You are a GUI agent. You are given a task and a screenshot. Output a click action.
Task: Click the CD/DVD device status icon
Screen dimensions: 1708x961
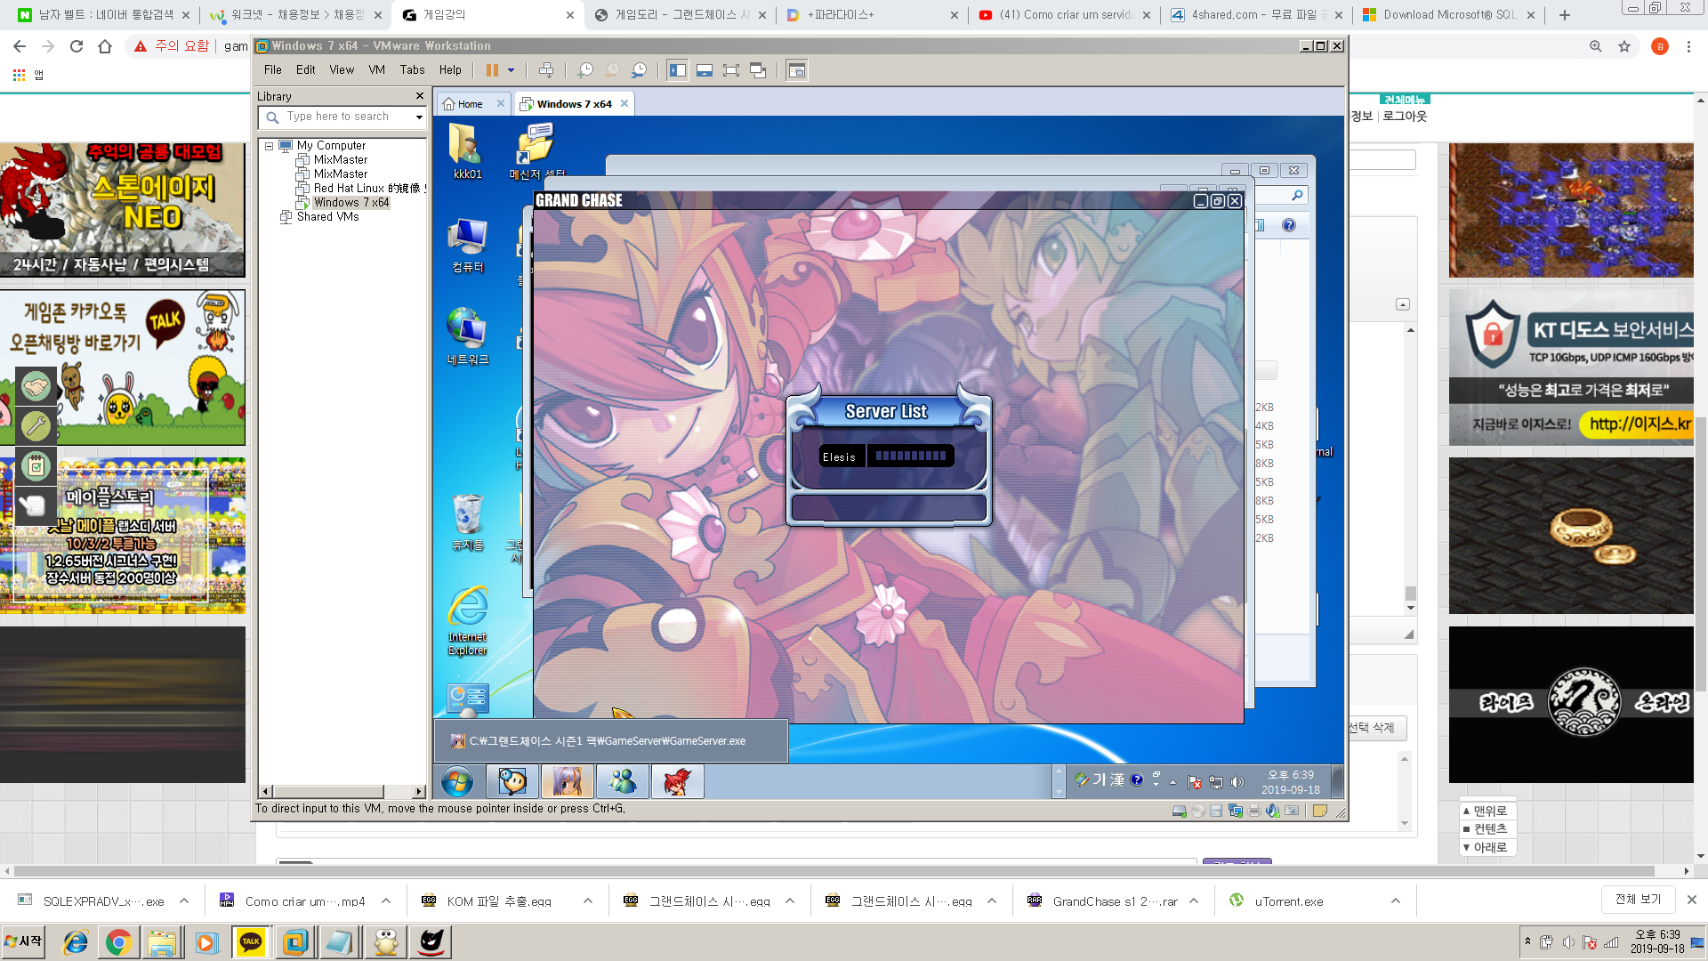[x=1198, y=811]
